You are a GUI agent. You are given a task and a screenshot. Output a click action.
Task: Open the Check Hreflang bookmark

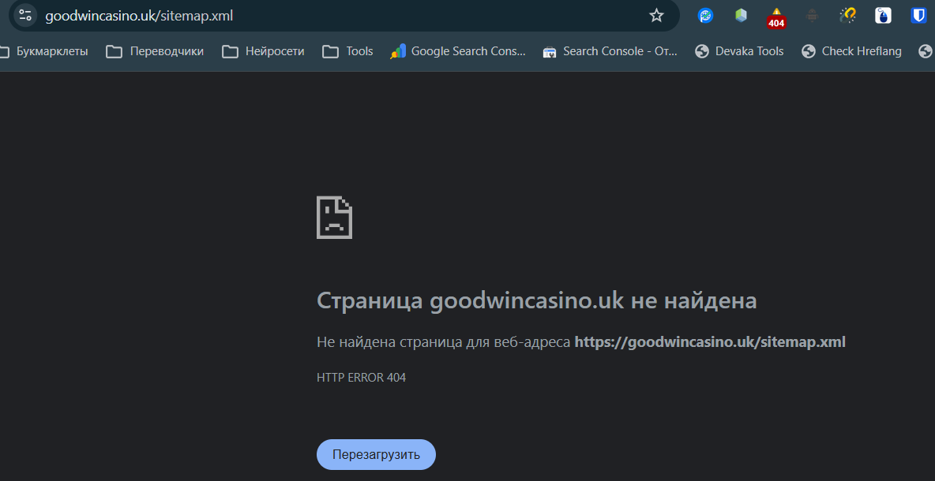pos(851,52)
